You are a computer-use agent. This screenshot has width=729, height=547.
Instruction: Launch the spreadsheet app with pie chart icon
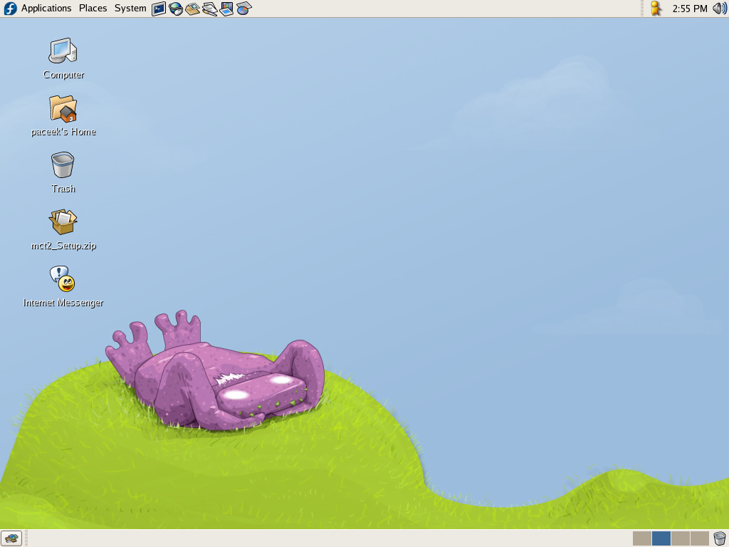tap(244, 9)
